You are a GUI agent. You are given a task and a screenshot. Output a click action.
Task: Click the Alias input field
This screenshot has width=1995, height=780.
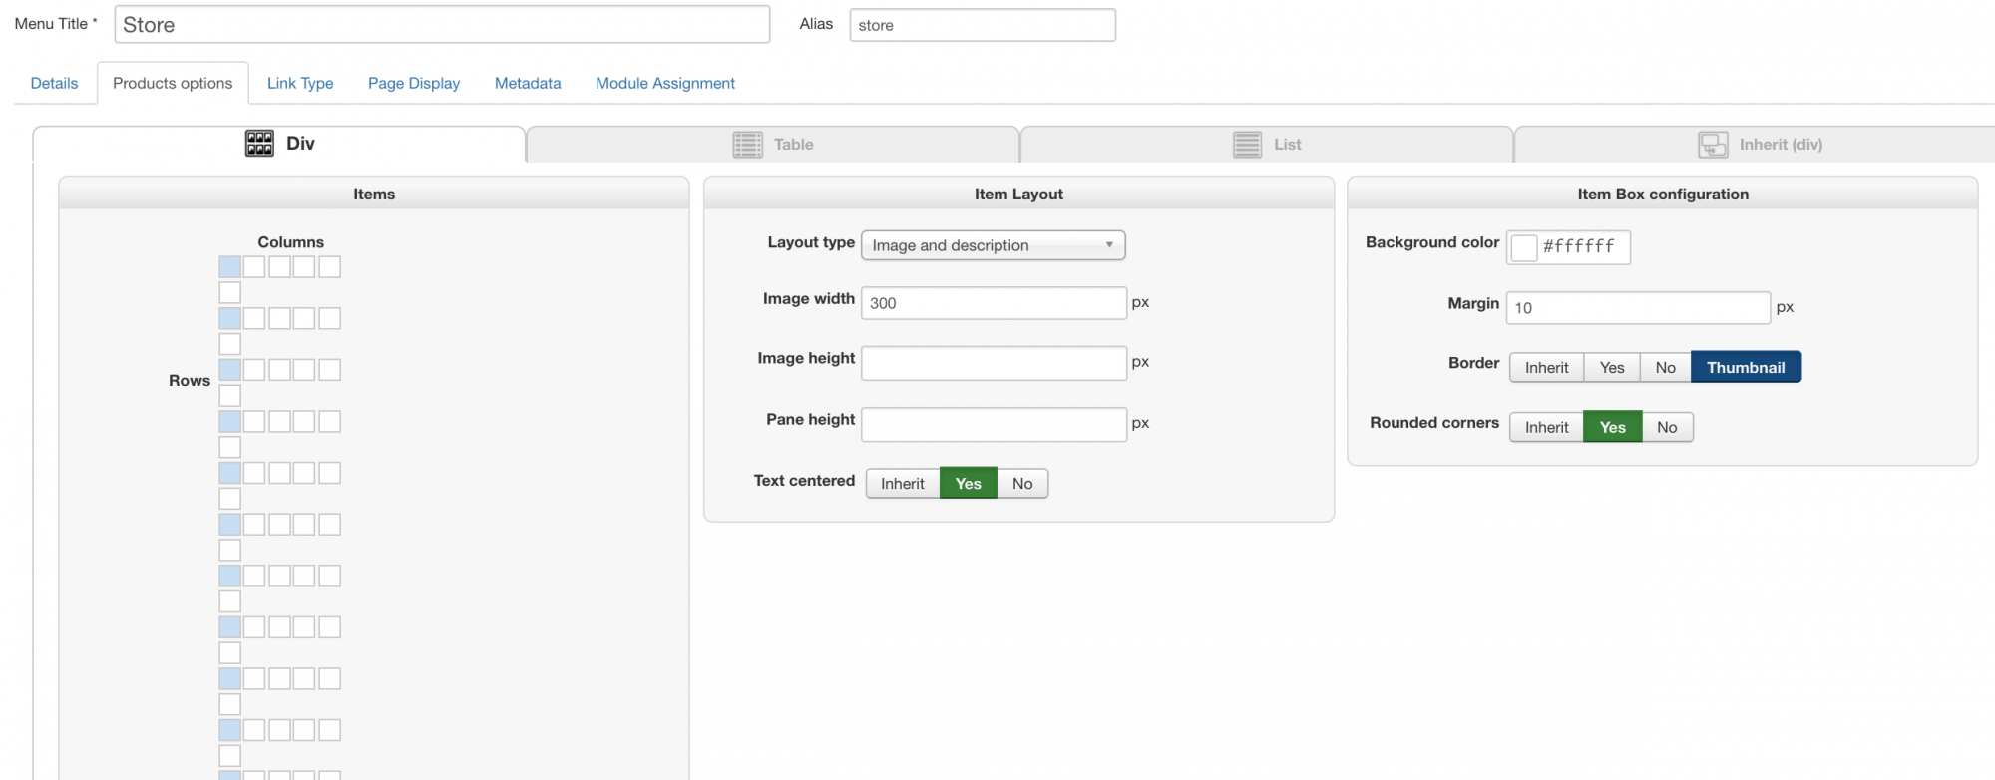(x=982, y=25)
